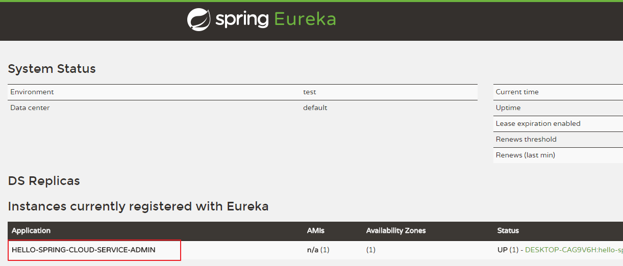Screen dimensions: 623x266
Task: Click the n/a (1) AMIs cell
Action: [318, 250]
